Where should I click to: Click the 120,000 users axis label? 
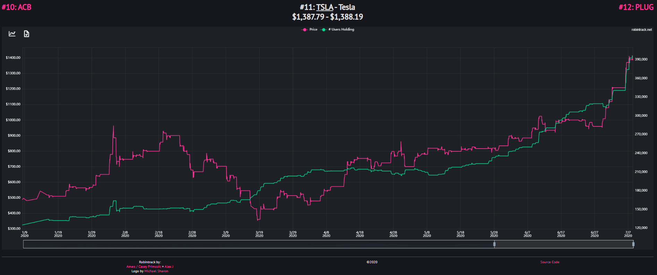click(641, 228)
